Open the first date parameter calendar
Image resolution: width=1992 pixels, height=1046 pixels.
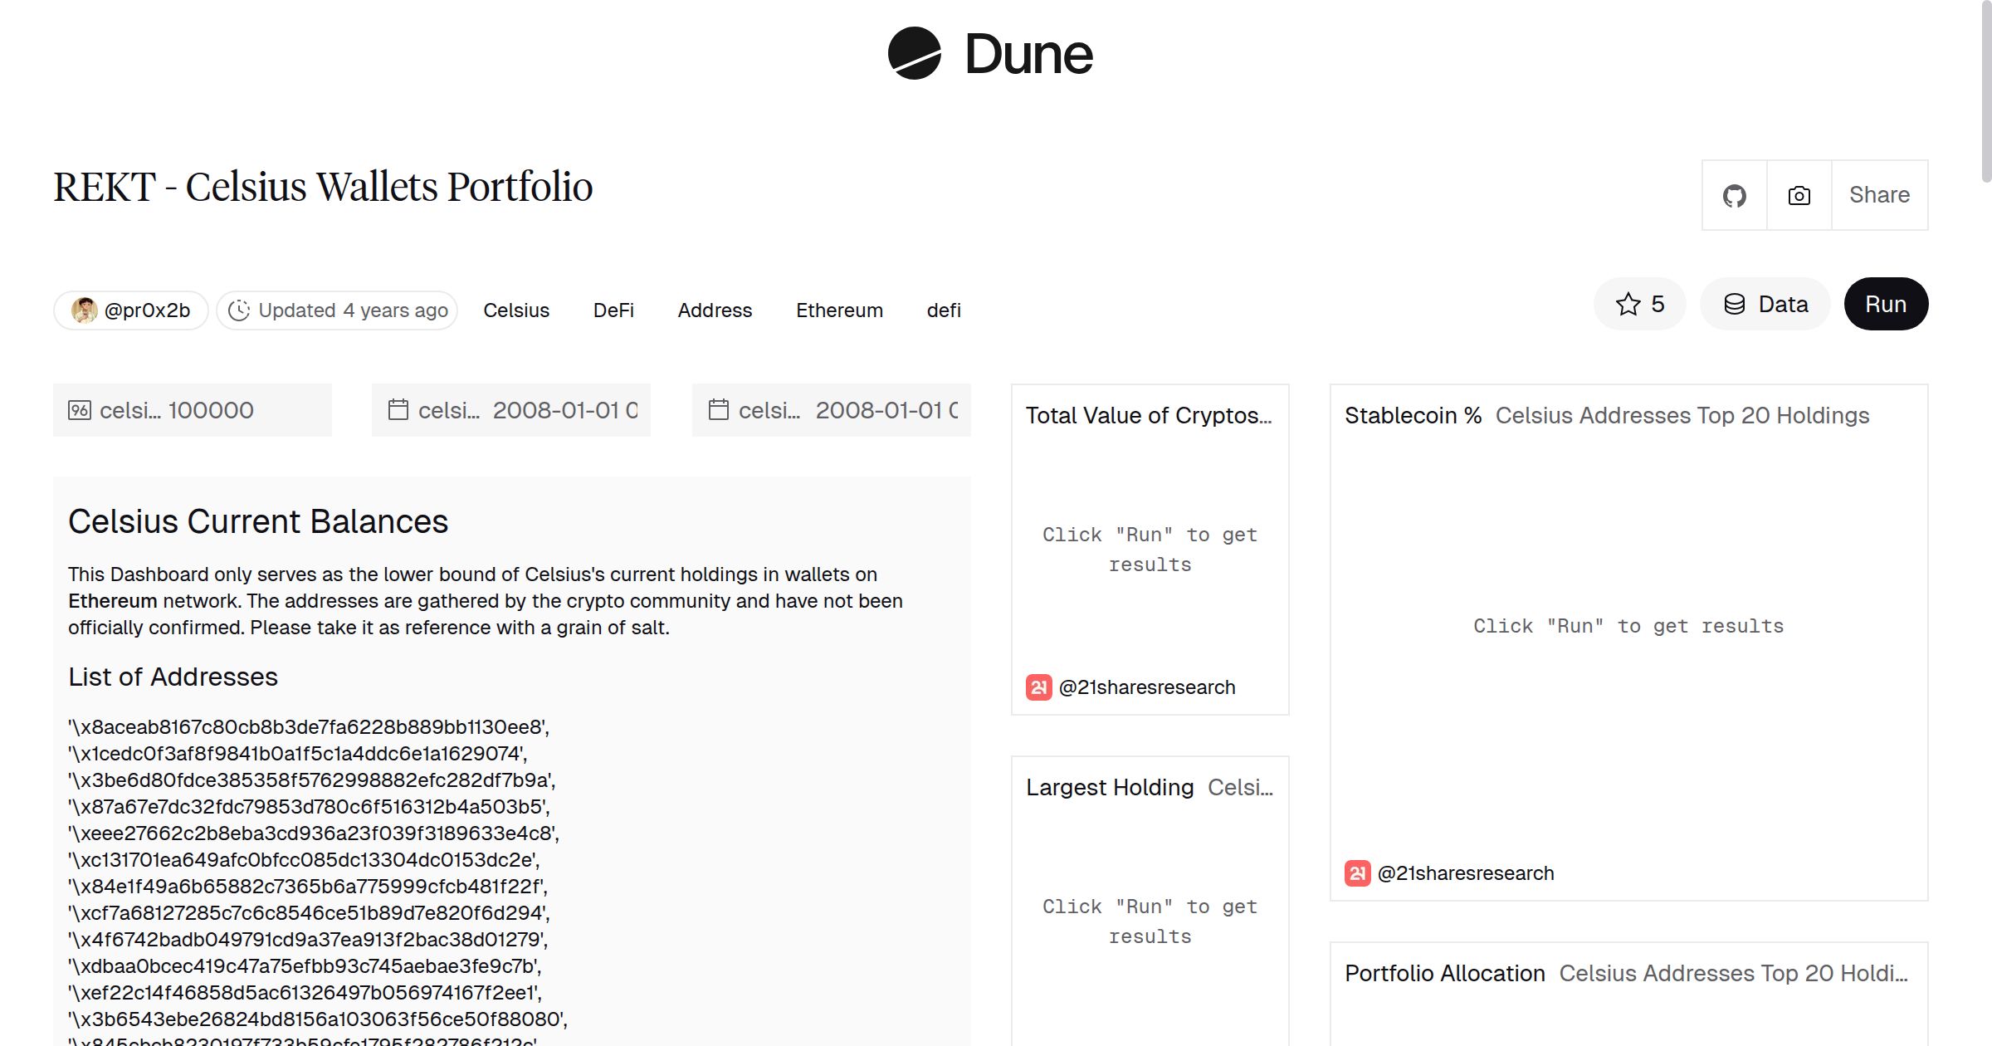(x=398, y=410)
